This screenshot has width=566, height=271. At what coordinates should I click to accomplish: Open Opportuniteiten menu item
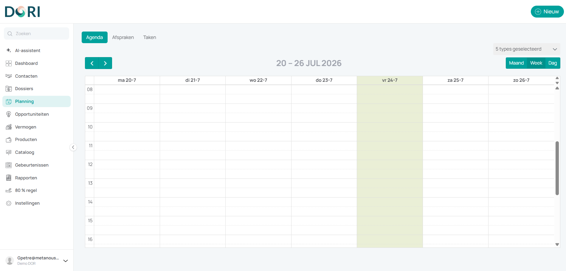tap(36, 114)
